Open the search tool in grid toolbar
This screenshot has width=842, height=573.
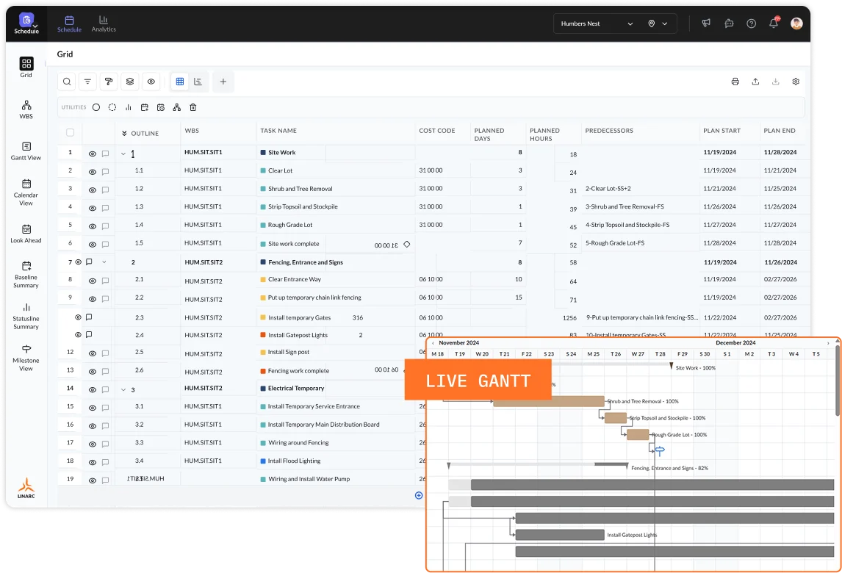pyautogui.click(x=67, y=82)
